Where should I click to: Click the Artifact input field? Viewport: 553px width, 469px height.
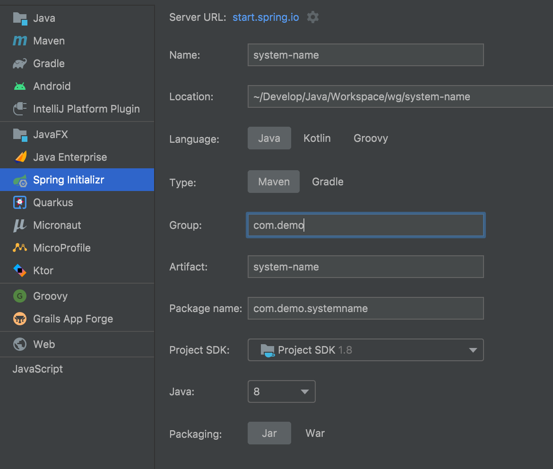coord(365,267)
